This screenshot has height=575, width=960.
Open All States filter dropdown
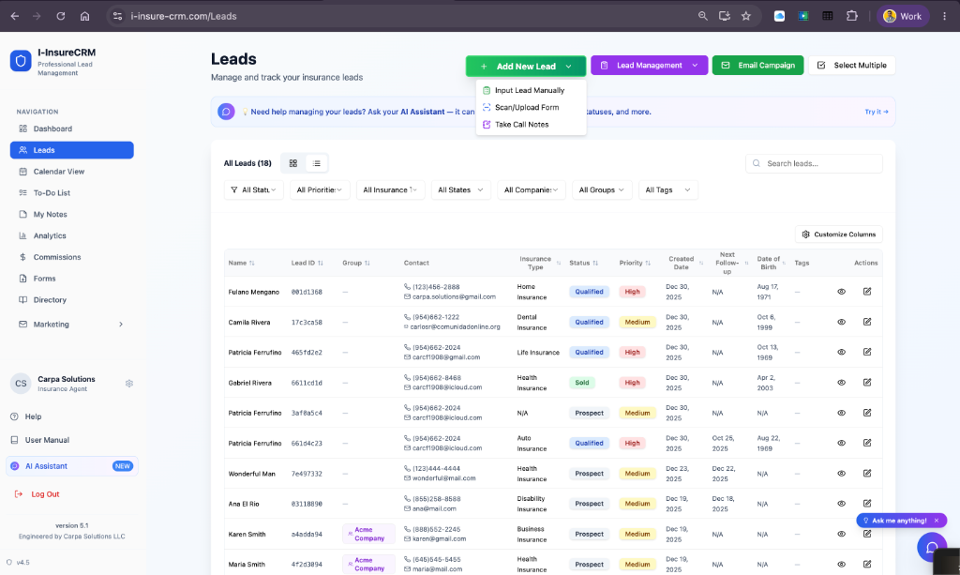[x=460, y=189]
